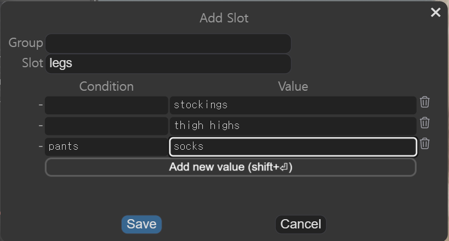Focus the Slot field containing legs
Image resolution: width=449 pixels, height=241 pixels.
click(168, 63)
